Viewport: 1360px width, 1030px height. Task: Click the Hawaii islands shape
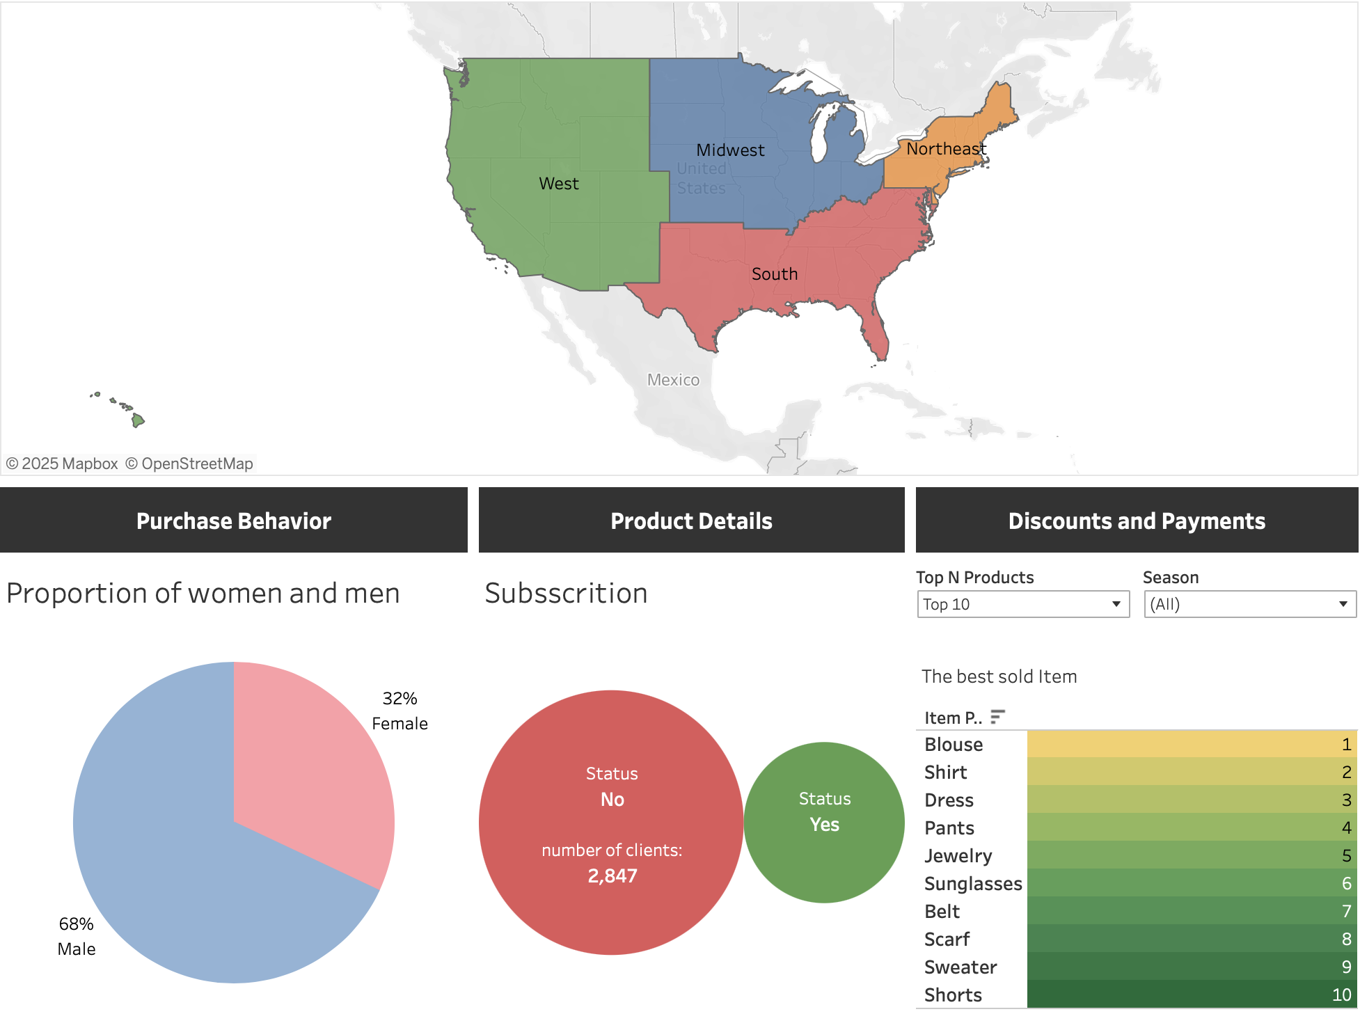click(x=138, y=420)
